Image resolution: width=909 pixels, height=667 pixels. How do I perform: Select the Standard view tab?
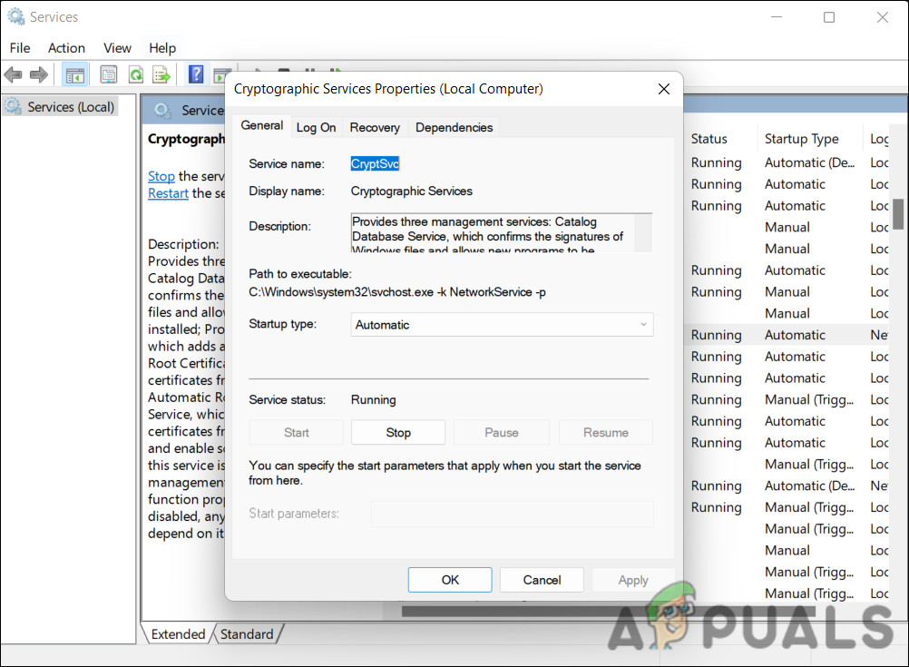coord(247,634)
